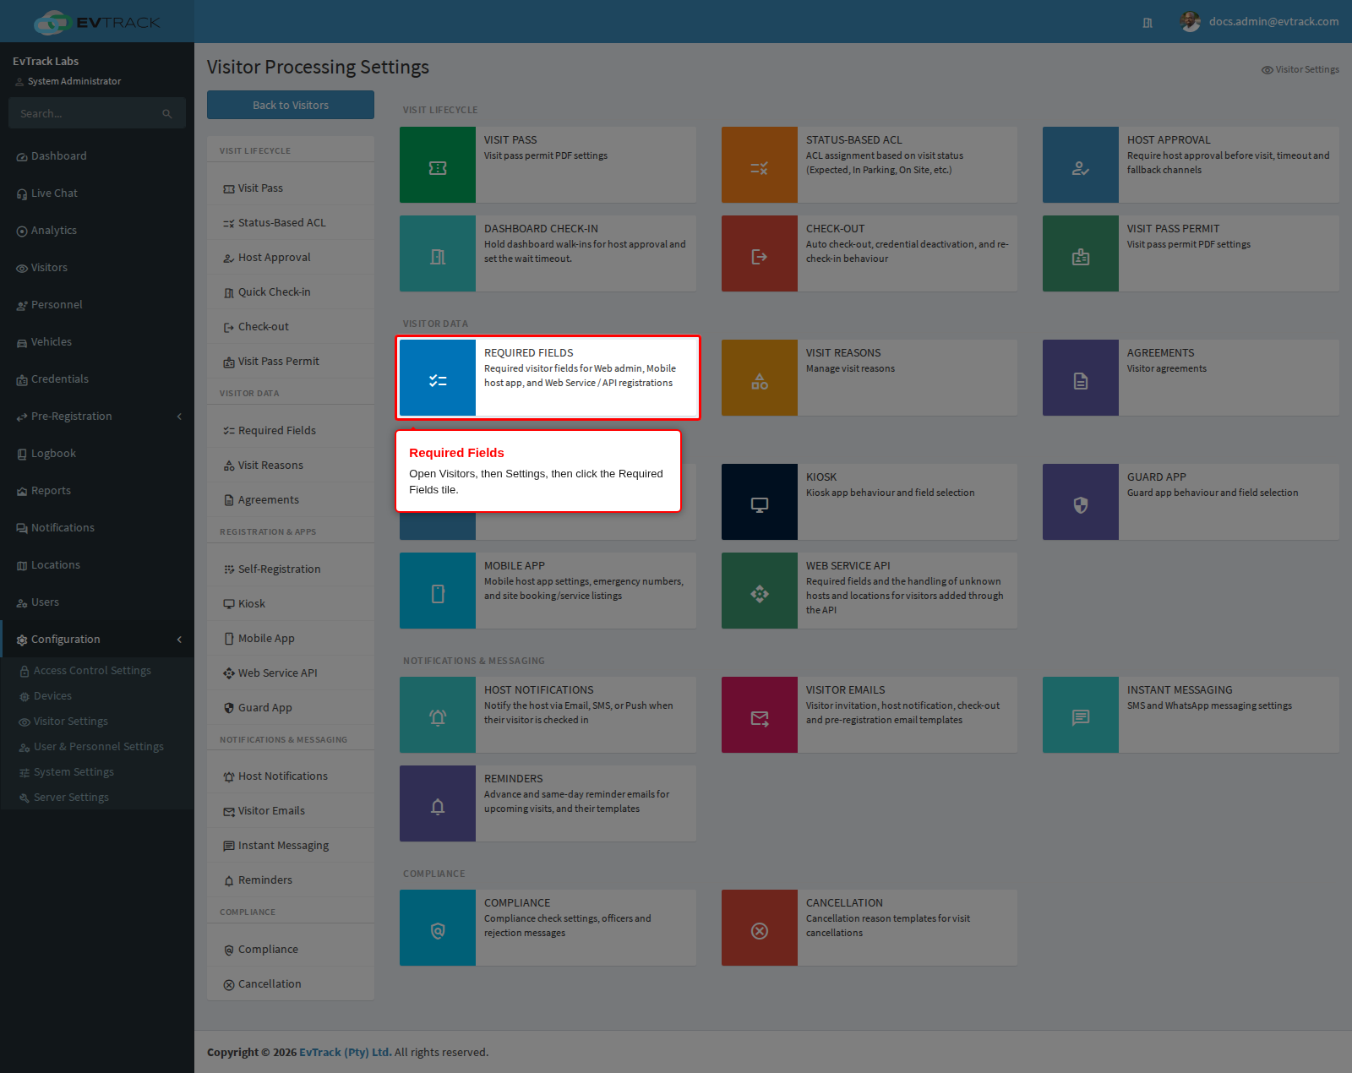
Task: Open Credentials in the sidebar
Action: (97, 379)
